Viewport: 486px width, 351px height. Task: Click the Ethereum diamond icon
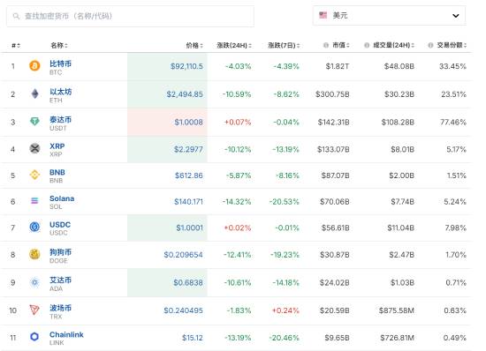[34, 93]
